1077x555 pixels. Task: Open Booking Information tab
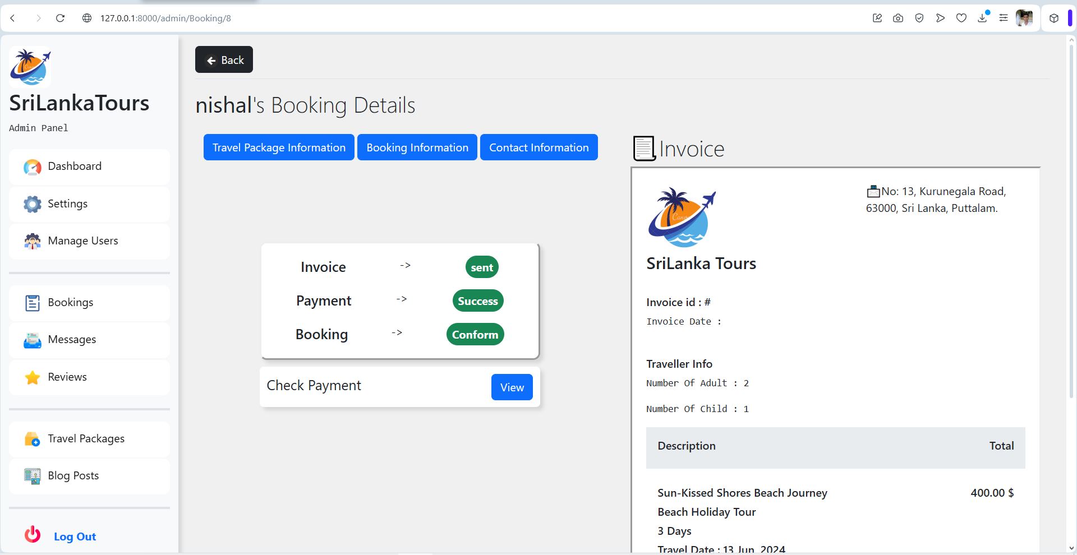pos(417,147)
